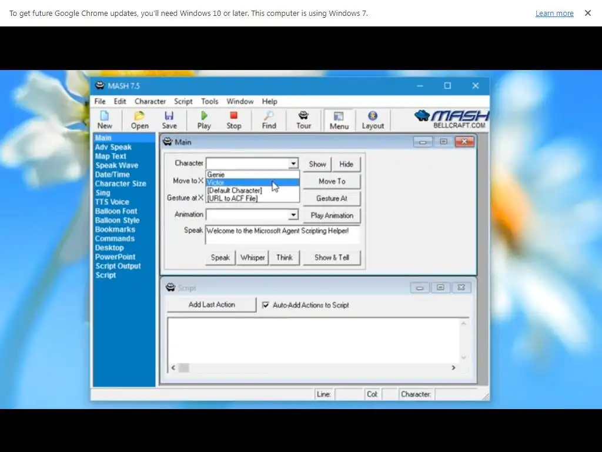Click into the Speak text field
The width and height of the screenshot is (602, 452).
tap(283, 234)
